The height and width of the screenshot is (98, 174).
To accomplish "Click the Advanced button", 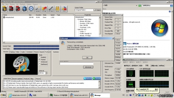I will point(88,67).
